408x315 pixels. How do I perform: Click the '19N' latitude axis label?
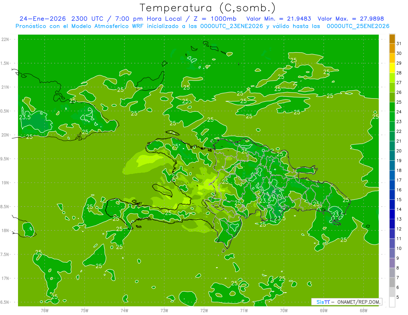5,183
